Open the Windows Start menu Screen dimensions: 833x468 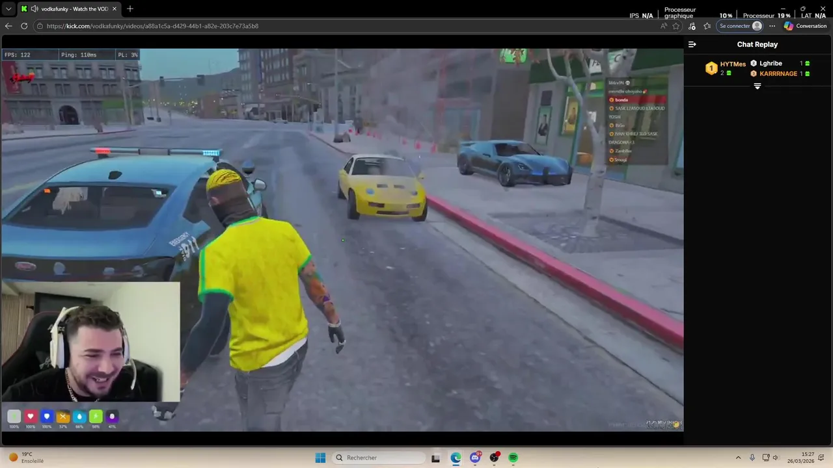(x=320, y=458)
